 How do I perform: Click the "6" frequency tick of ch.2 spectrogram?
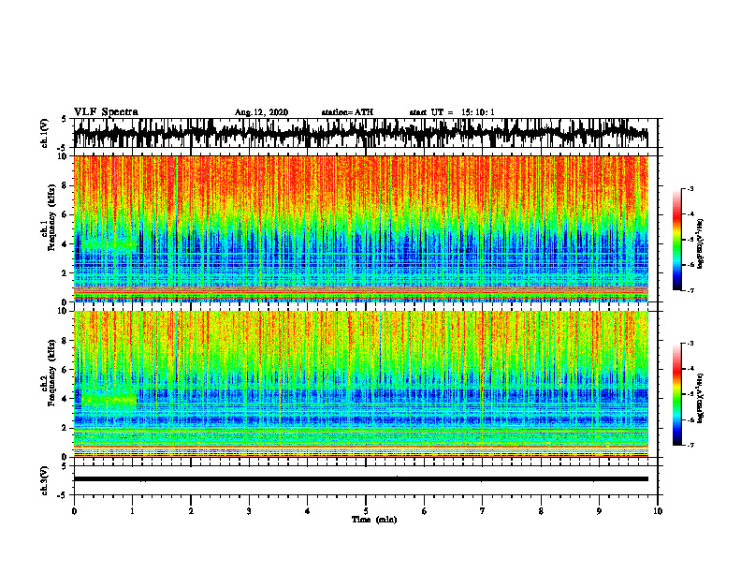[x=65, y=370]
